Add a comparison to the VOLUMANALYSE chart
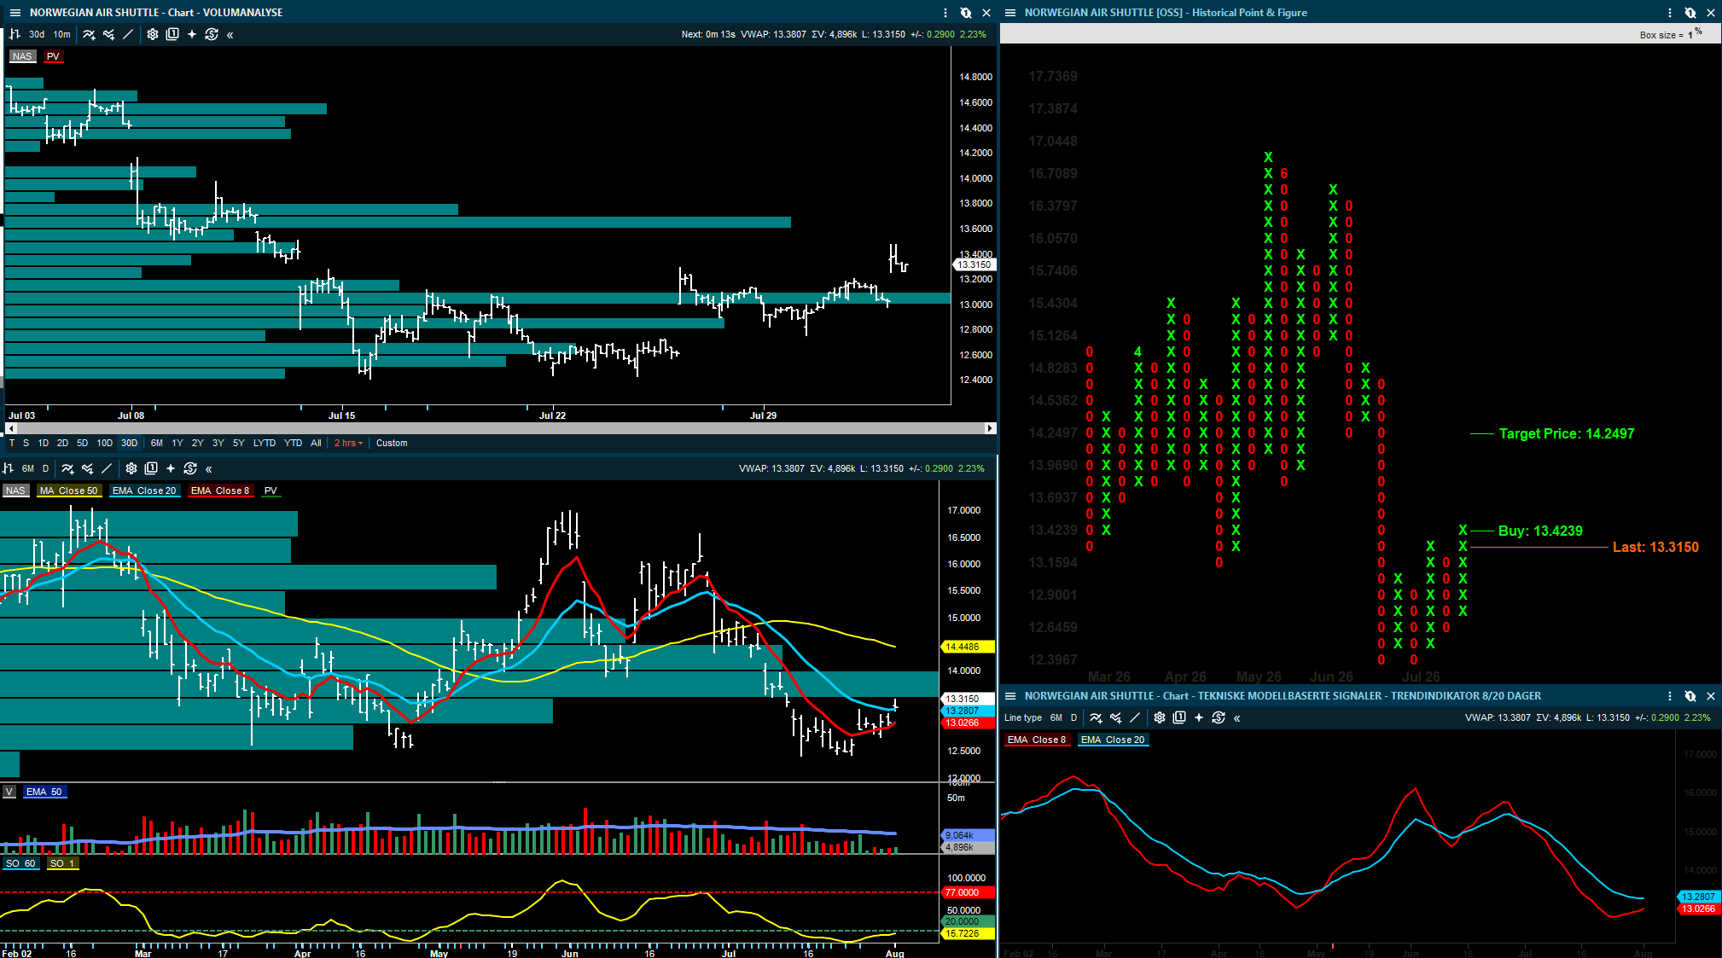Image resolution: width=1722 pixels, height=958 pixels. (108, 34)
